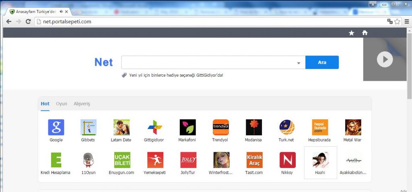412x192 pixels.
Task: Open the Chrome hamburger menu
Action: coord(407,22)
